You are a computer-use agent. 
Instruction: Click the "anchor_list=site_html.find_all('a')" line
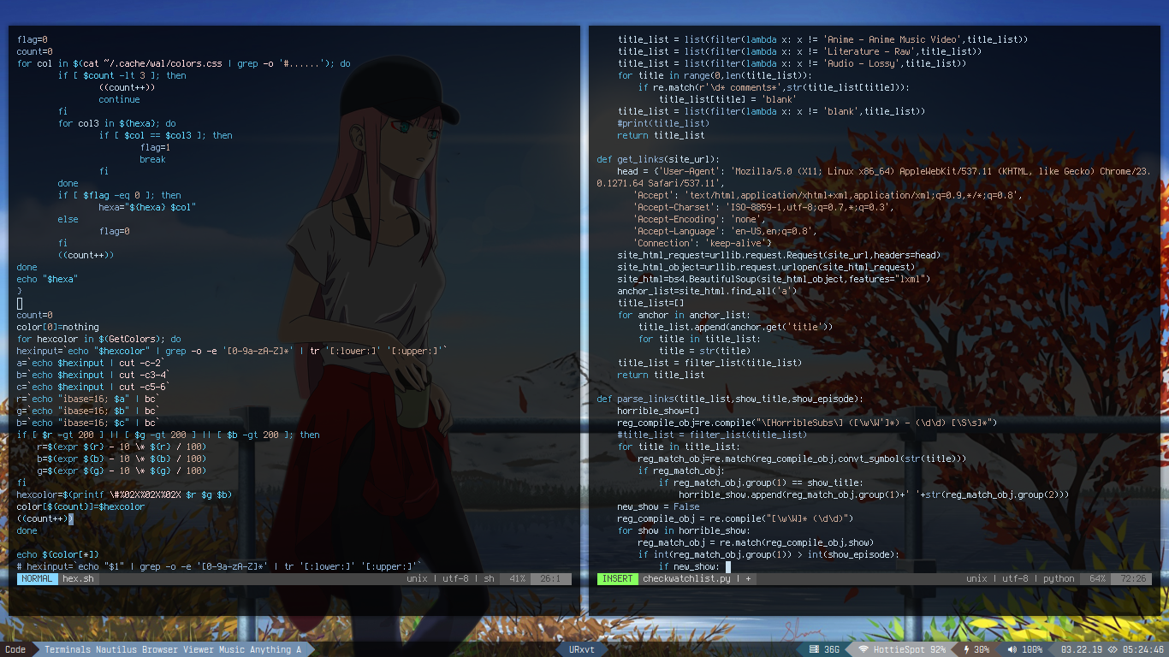coord(708,291)
